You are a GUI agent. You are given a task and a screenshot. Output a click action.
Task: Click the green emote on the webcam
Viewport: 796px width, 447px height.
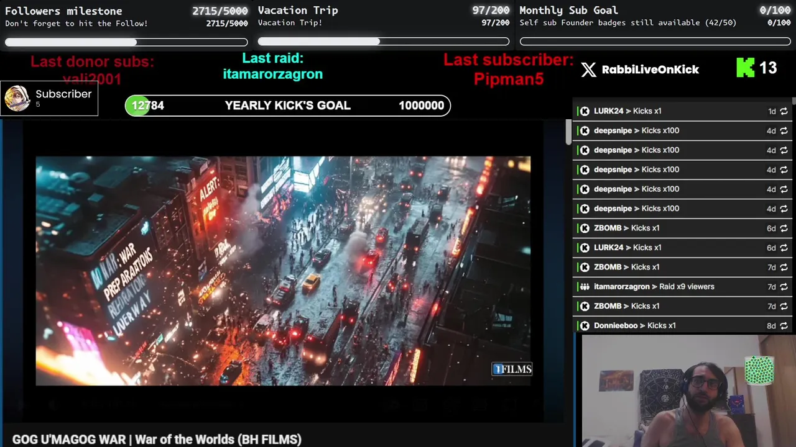pos(759,370)
